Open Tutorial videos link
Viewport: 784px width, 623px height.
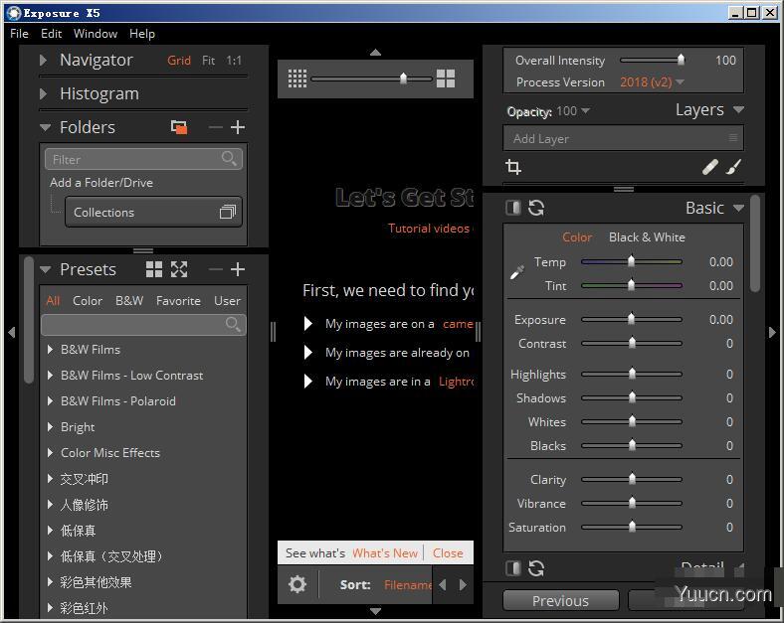429,229
